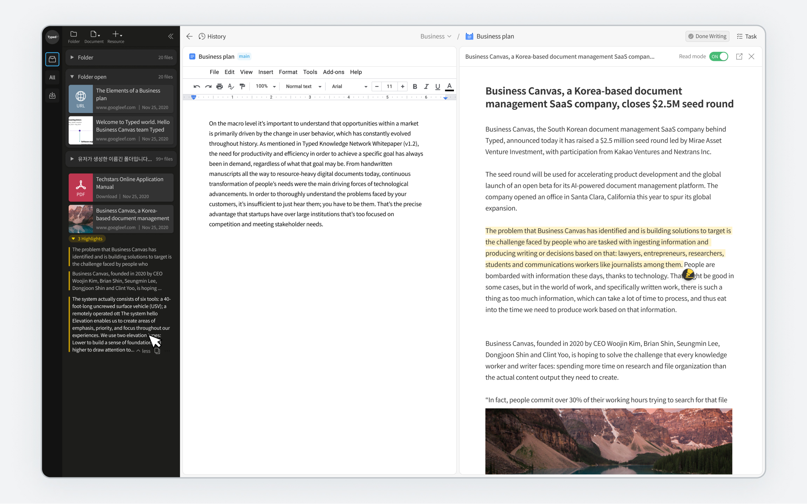Click the left indent marker on the ruler
The height and width of the screenshot is (504, 807).
click(x=194, y=97)
